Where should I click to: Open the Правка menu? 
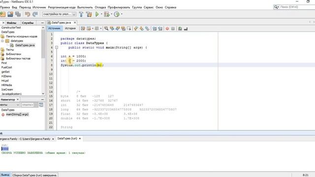5,7
